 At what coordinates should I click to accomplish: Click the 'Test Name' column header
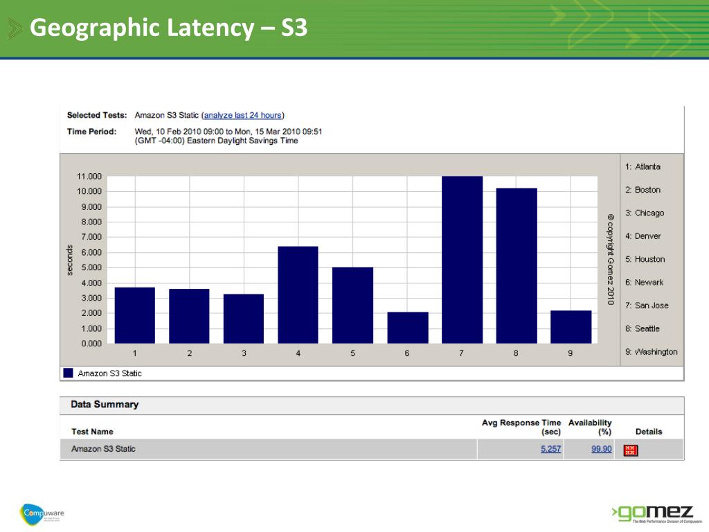pos(92,432)
